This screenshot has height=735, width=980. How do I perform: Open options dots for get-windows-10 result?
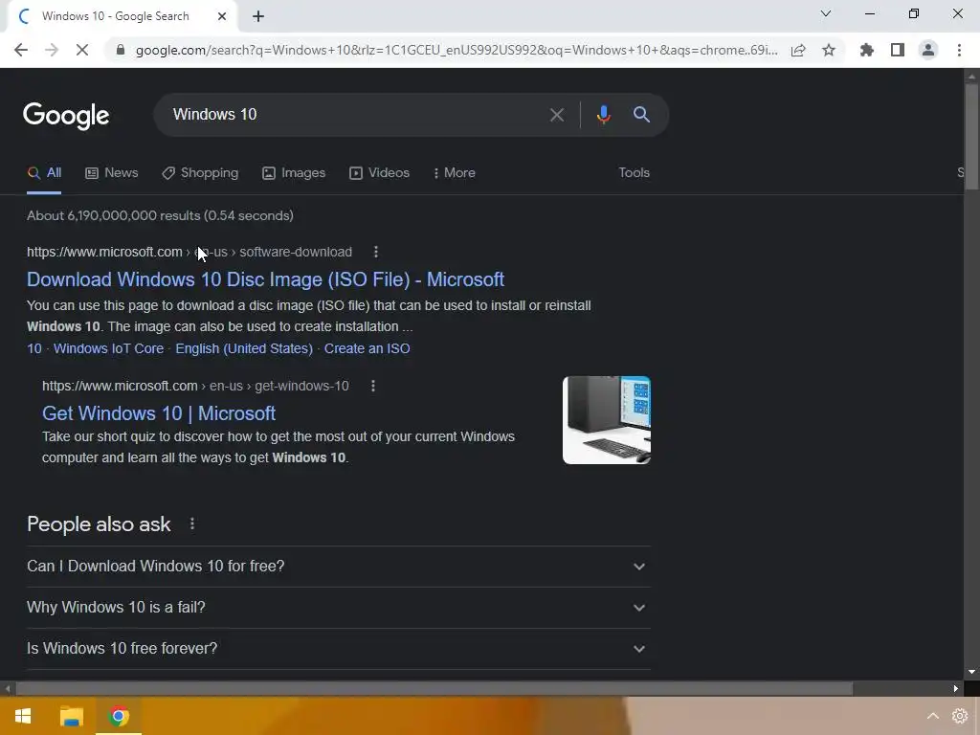373,387
